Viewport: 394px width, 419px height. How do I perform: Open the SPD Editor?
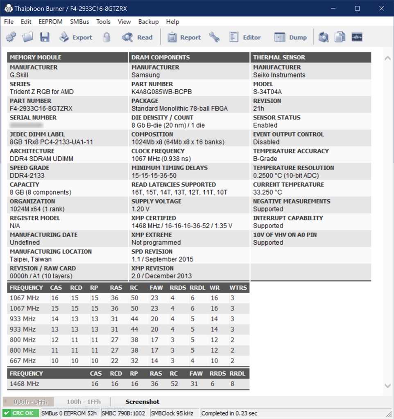tap(245, 37)
